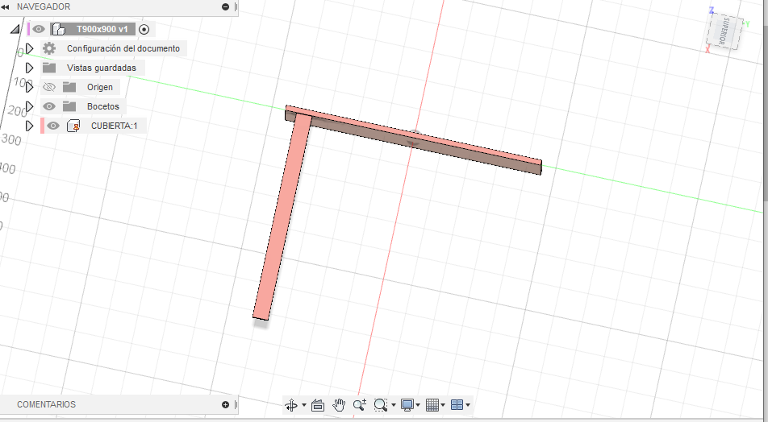Select Vistas guardadas label
768x422 pixels.
(102, 68)
